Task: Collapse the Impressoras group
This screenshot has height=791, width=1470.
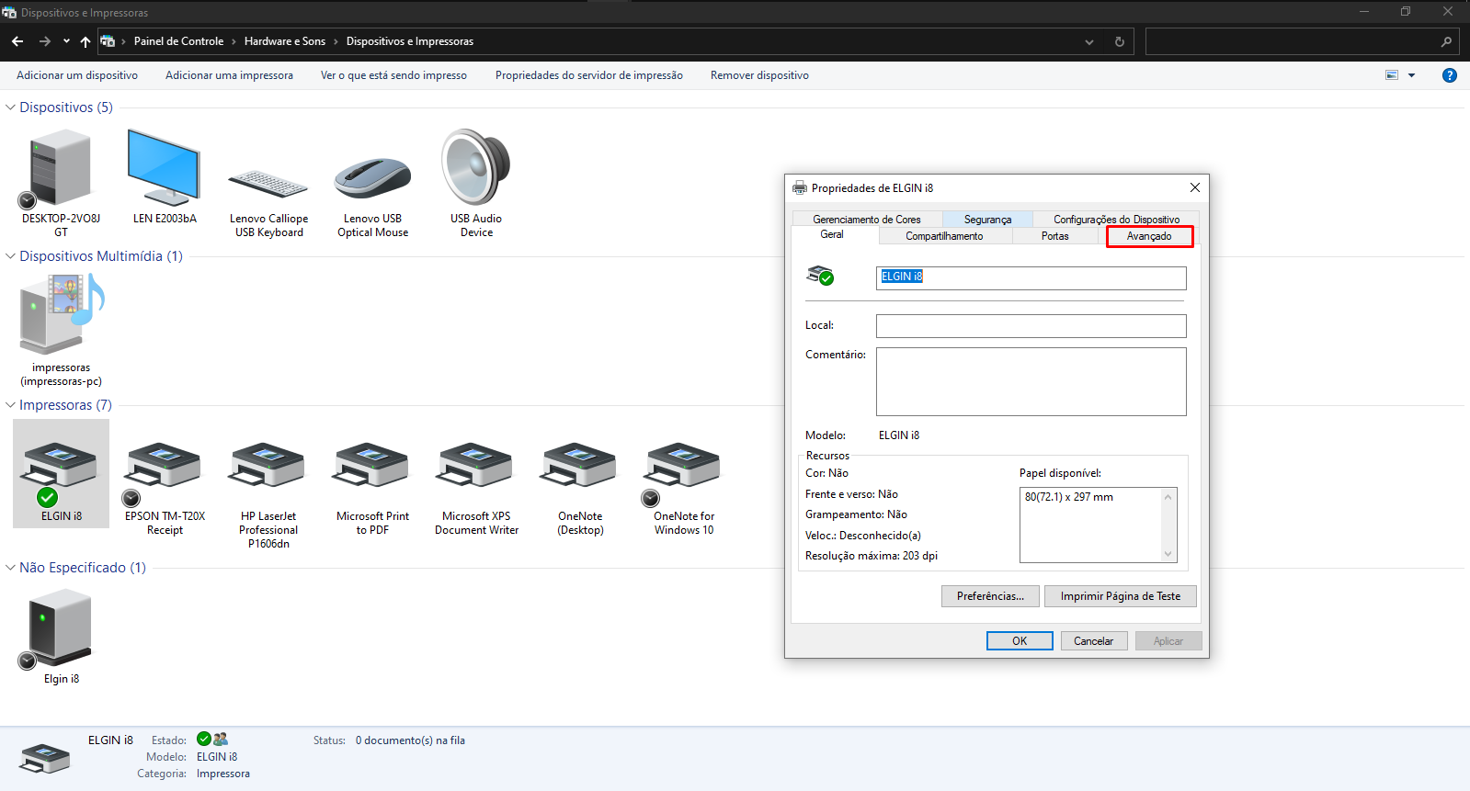Action: click(11, 405)
